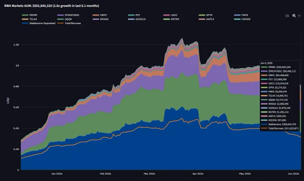The width and height of the screenshot is (304, 181).
Task: Click the TSLAX value row in tooltip
Action: click(x=274, y=96)
